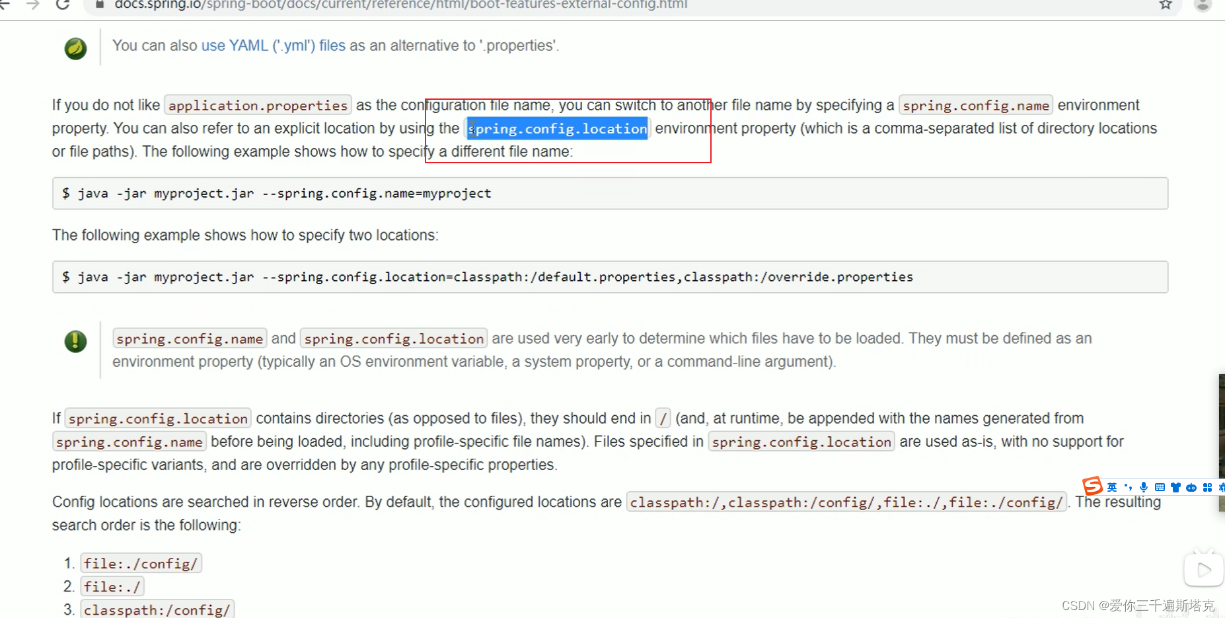The image size is (1225, 618).
Task: Activate voice input microphone on Sogou toolbar
Action: pos(1144,487)
